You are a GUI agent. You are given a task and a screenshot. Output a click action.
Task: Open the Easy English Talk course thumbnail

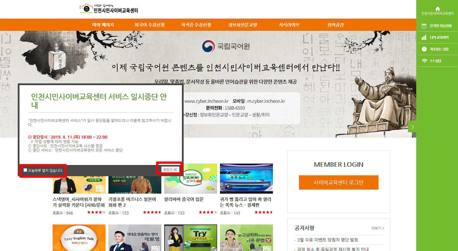click(x=79, y=238)
